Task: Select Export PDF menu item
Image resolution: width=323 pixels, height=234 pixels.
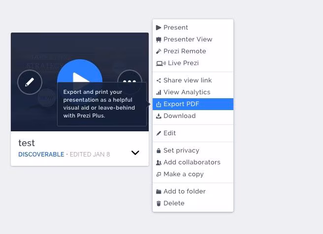Action: (x=181, y=104)
